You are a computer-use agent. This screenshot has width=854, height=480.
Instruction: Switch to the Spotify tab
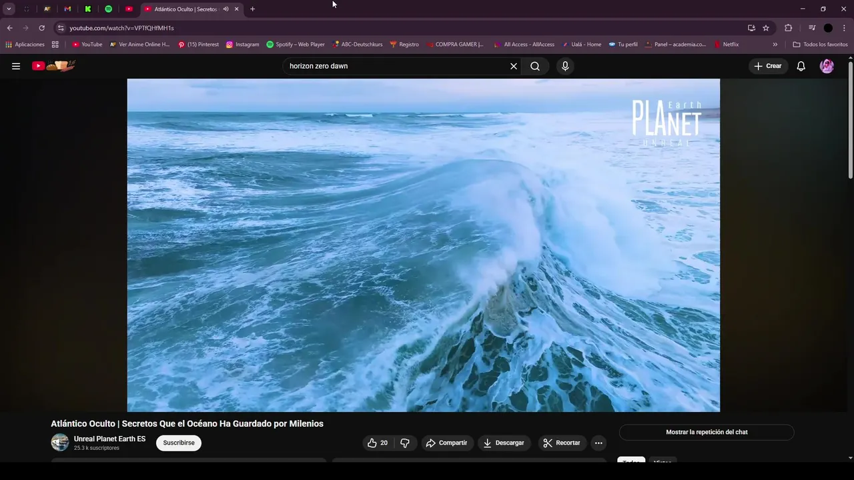coord(108,9)
